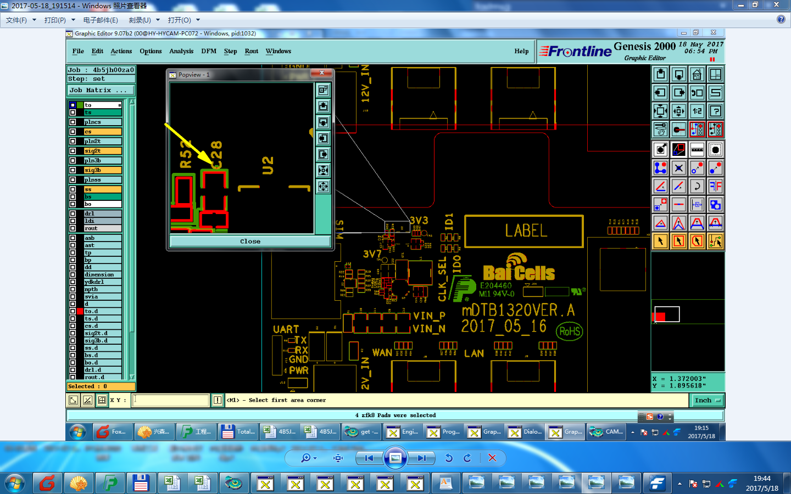Open the Inch units dropdown
Viewport: 791px width, 494px height.
pyautogui.click(x=707, y=400)
